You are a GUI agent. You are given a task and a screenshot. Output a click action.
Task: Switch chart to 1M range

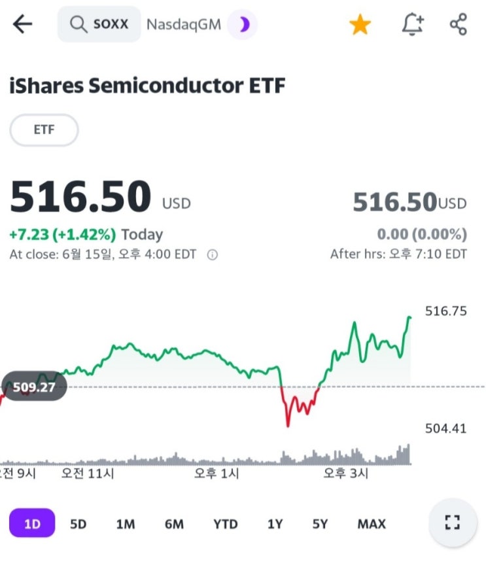point(125,524)
